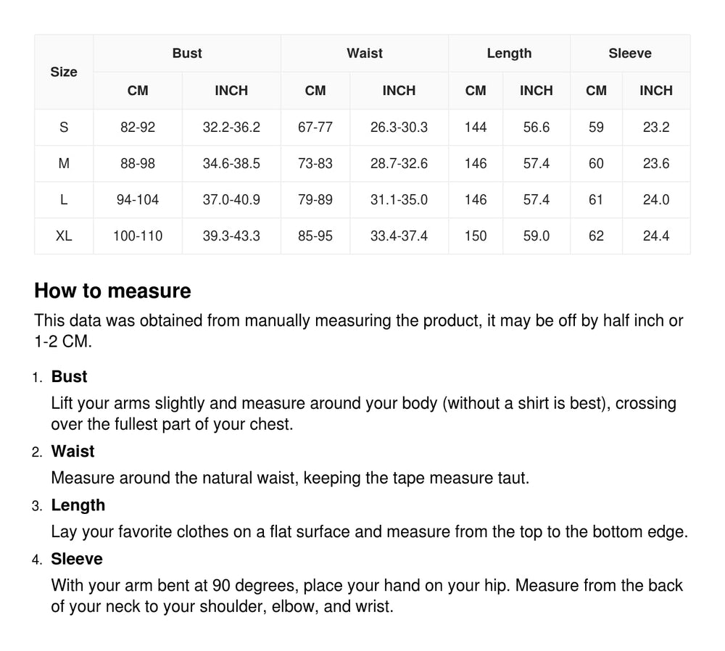Viewport: 725px width, 651px height.
Task: Click the Size column header
Action: tap(64, 72)
